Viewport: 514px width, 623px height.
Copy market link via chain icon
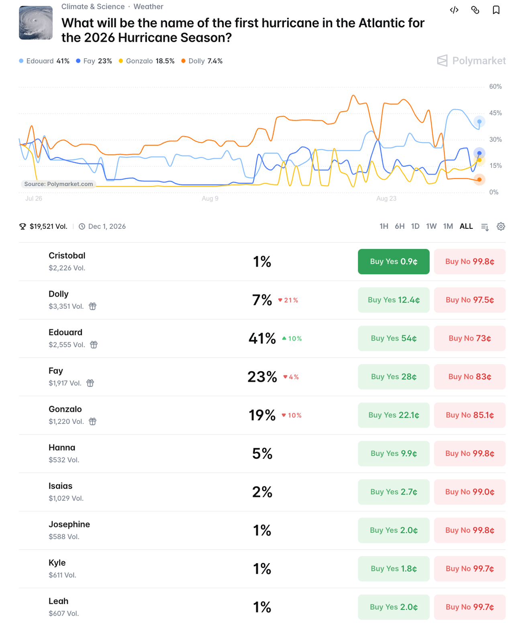pyautogui.click(x=475, y=10)
